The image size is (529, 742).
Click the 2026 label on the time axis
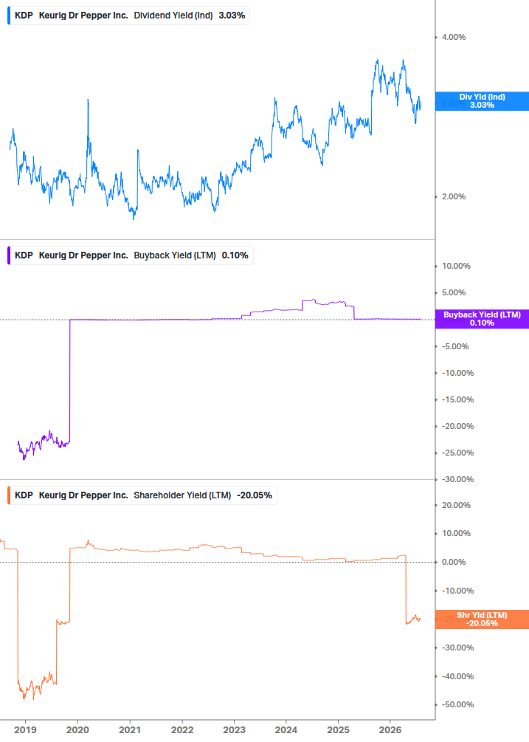coord(390,730)
